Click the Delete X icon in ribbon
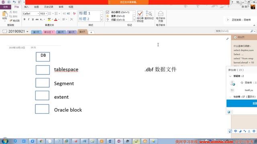The width and height of the screenshot is (257, 144). [x=71, y=19]
